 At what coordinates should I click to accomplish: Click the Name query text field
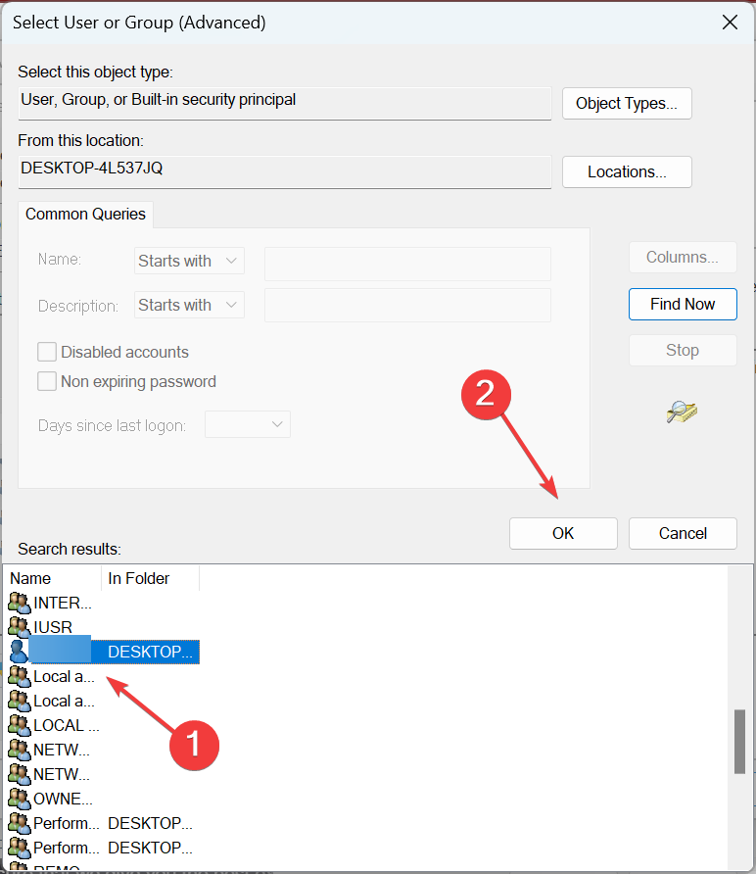(x=407, y=261)
